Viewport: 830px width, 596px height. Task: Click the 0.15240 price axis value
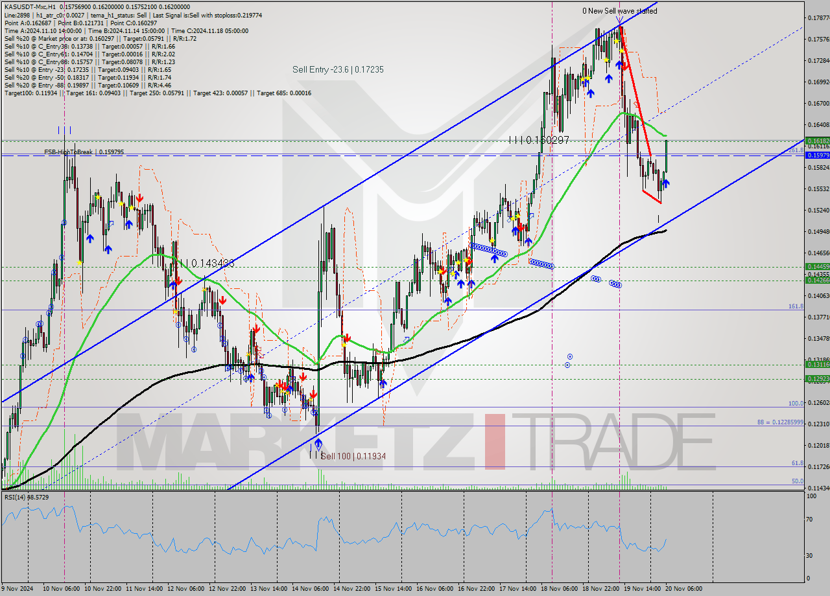coord(818,211)
